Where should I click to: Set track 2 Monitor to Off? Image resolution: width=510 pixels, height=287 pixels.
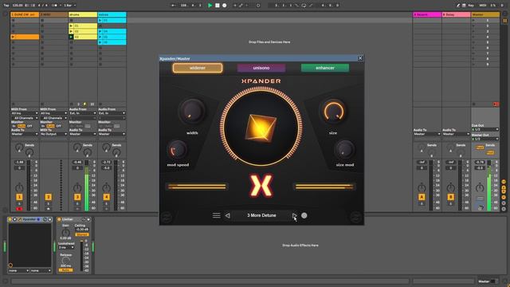tap(58, 126)
